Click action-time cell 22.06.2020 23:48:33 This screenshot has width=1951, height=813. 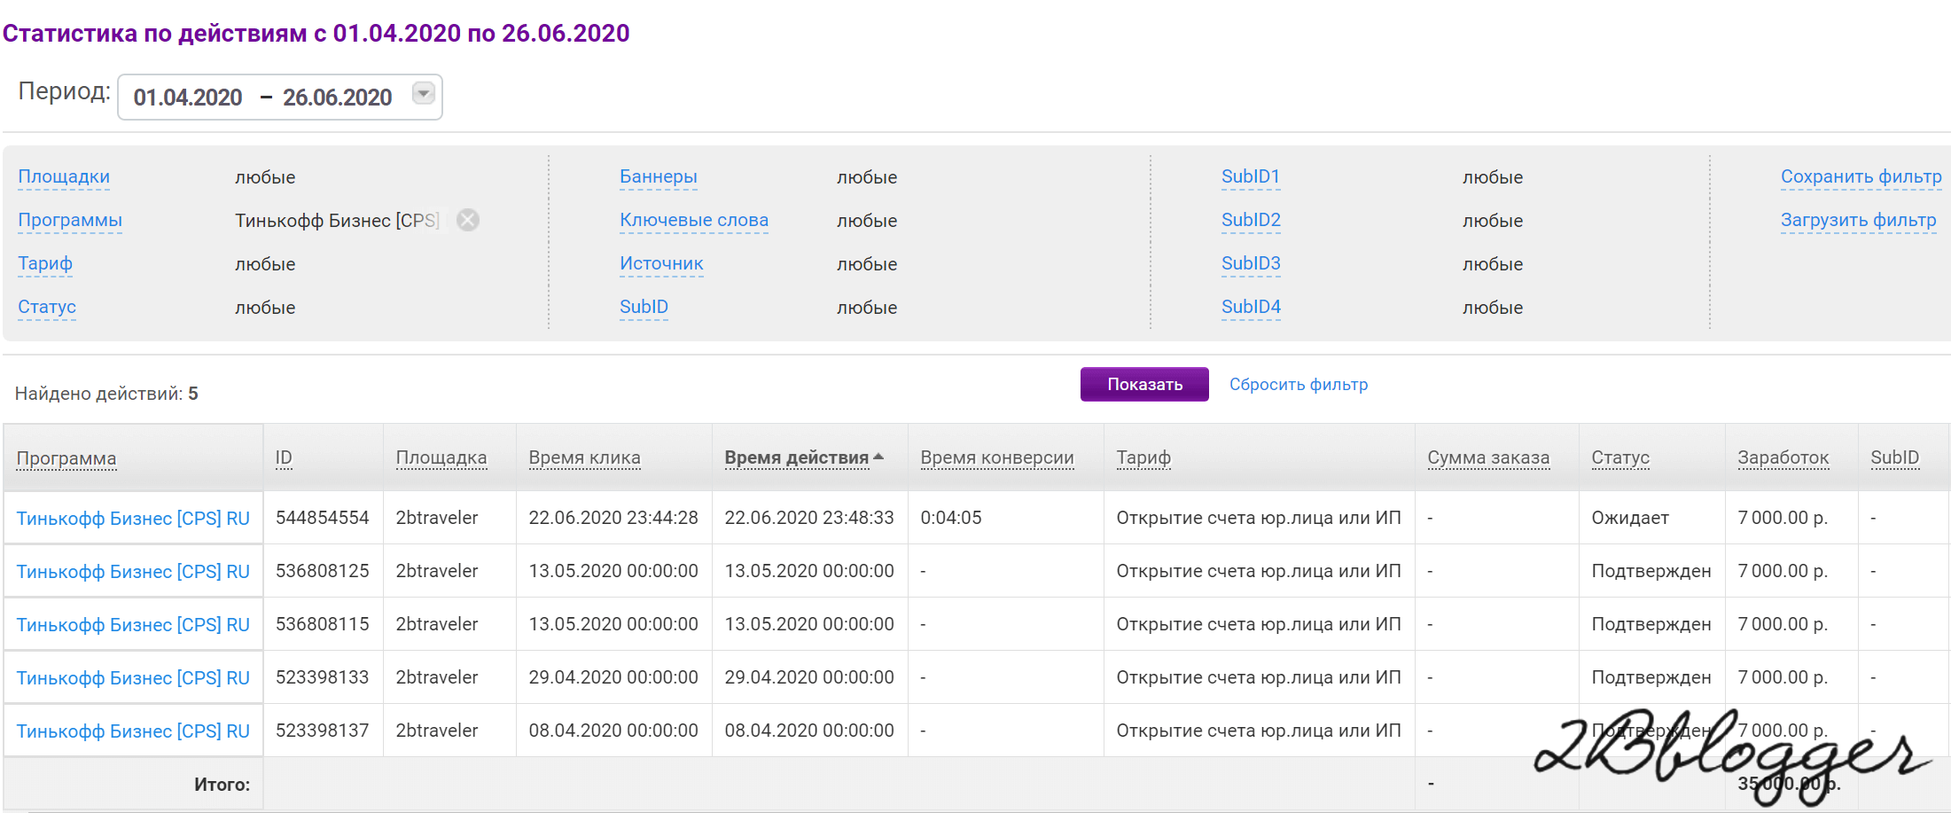809,517
